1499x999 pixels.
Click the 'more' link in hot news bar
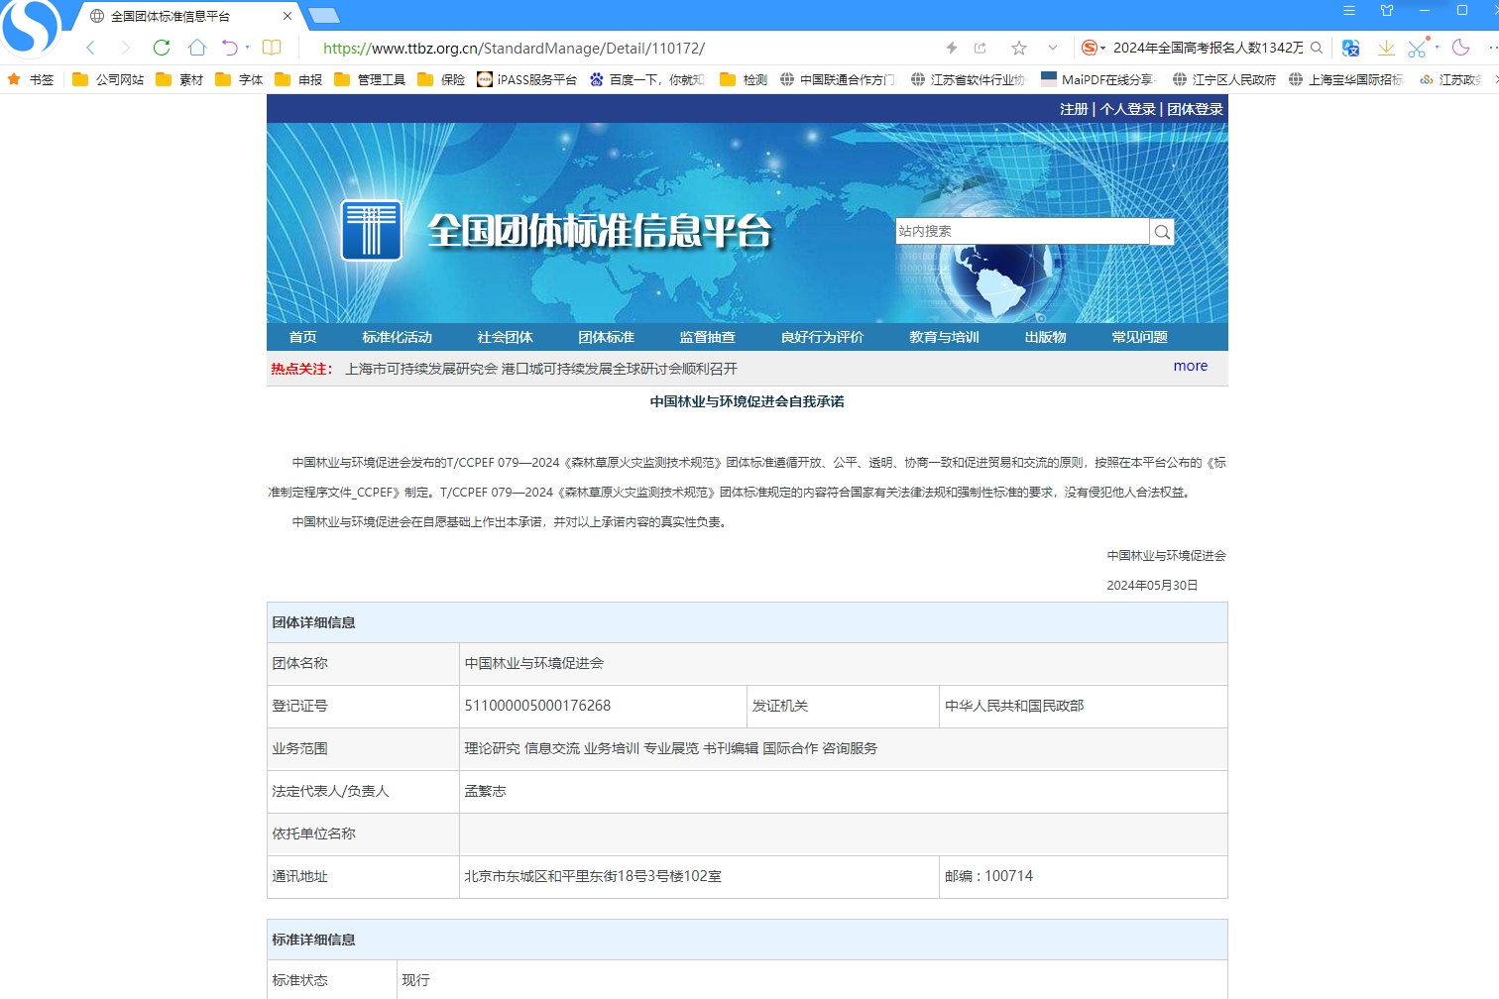point(1190,367)
